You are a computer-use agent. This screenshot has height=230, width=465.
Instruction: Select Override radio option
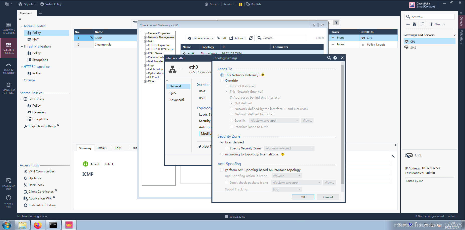222,81
